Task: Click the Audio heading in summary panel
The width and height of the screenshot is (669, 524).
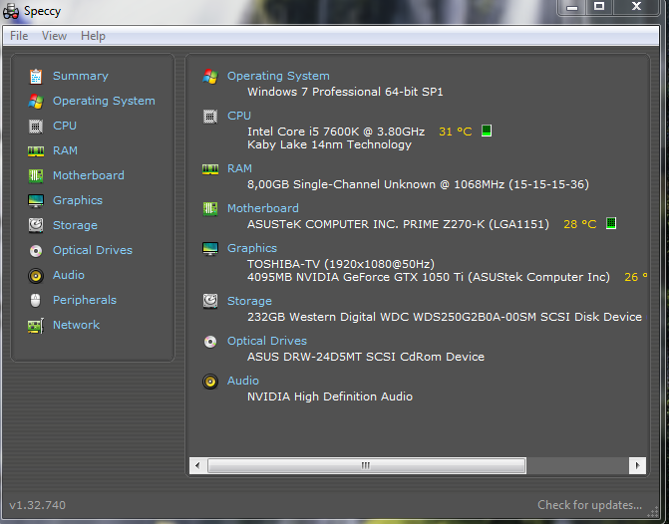Action: (242, 381)
